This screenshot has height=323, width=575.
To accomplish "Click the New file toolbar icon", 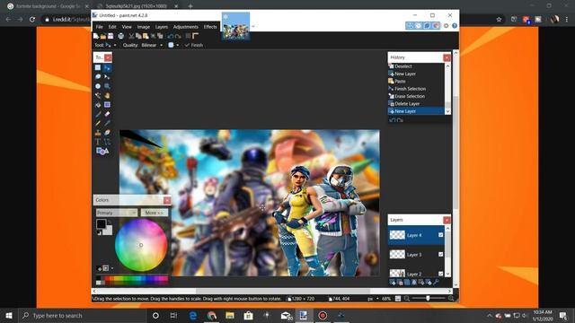I will (96, 36).
